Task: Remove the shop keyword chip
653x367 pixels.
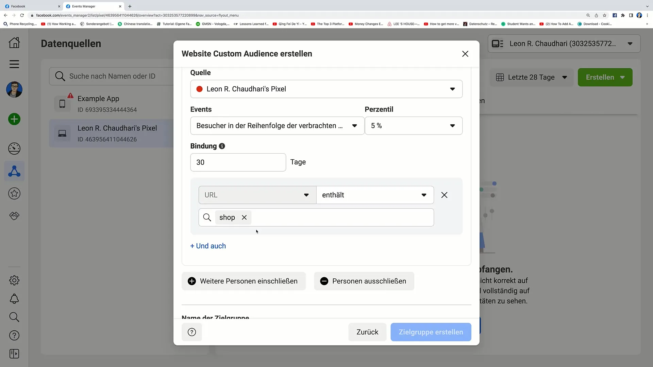Action: tap(244, 217)
